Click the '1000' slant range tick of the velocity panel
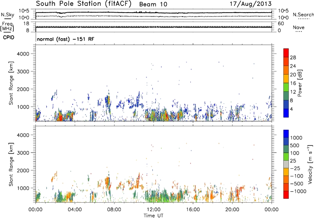 (23, 188)
